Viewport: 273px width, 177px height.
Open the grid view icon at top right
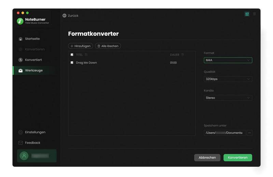pyautogui.click(x=247, y=14)
